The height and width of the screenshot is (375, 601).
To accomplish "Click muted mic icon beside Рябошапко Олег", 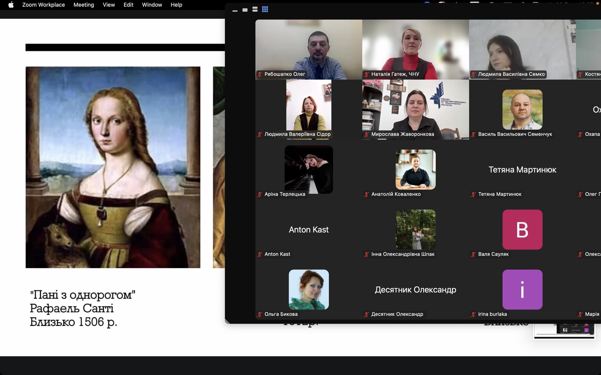I will tap(260, 74).
